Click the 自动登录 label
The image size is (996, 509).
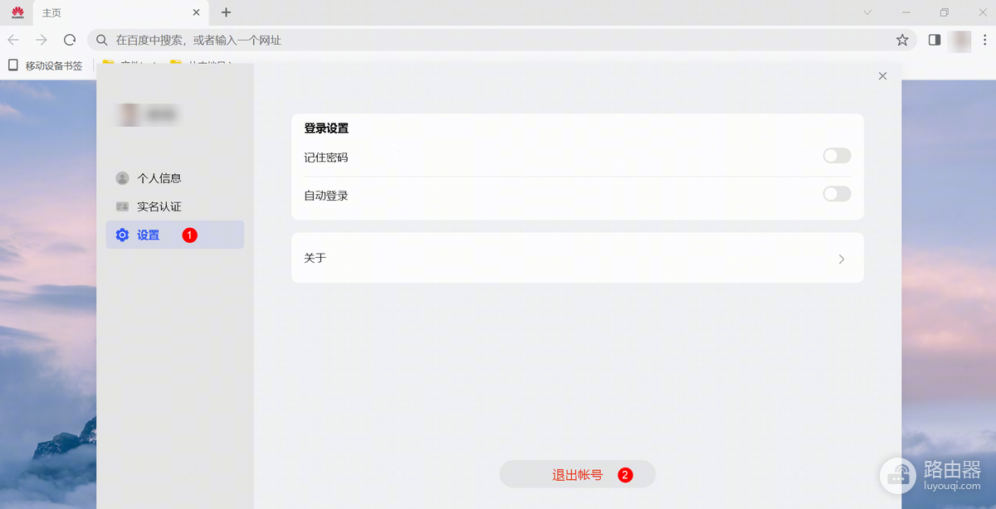[326, 196]
